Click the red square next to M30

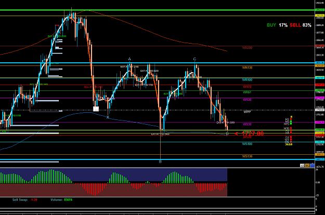(x=291, y=128)
